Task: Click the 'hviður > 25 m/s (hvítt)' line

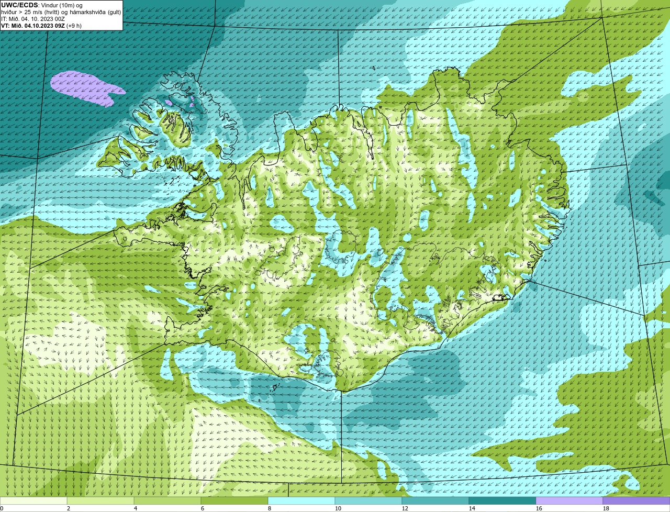Action: 31,12
